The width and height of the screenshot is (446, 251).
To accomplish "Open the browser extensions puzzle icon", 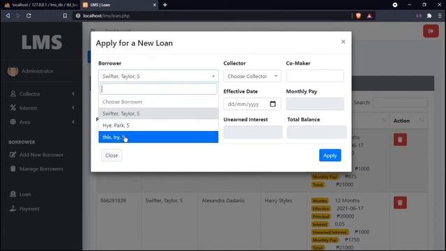I will pyautogui.click(x=429, y=15).
